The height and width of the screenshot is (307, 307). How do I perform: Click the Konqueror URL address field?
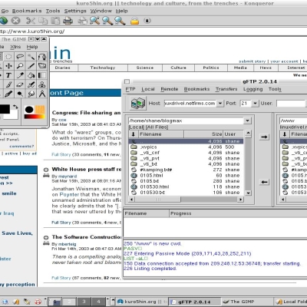pyautogui.click(x=153, y=31)
